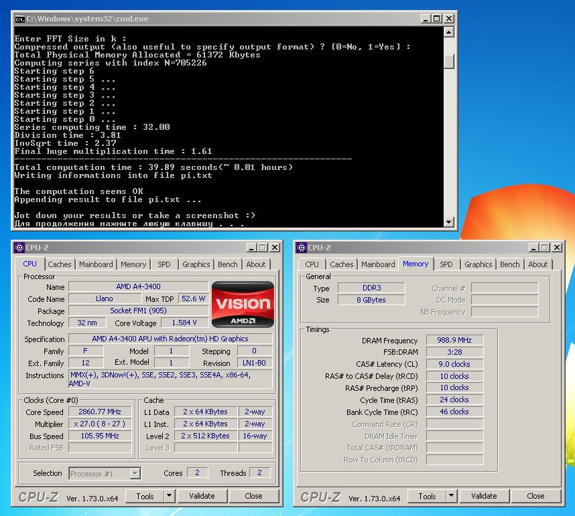575x516 pixels.
Task: Minimize the cmd.exe window
Action: pos(426,19)
